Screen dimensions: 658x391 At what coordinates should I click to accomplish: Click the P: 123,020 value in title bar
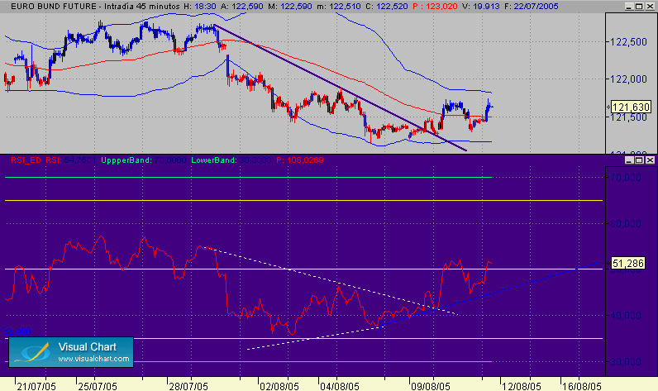tap(435, 7)
